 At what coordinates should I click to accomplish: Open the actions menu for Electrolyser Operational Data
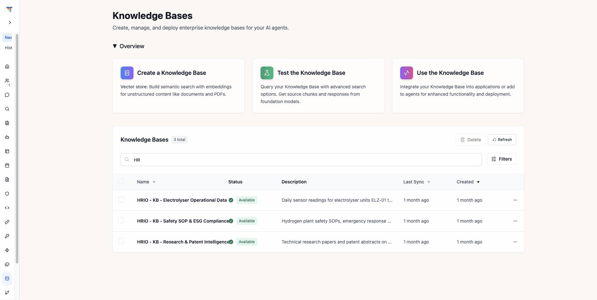[515, 200]
